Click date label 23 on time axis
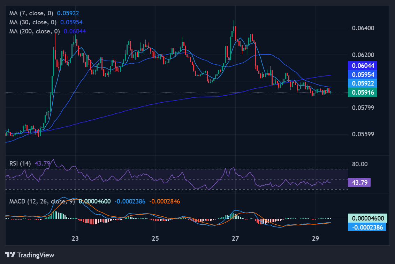395x264 pixels. pos(75,239)
